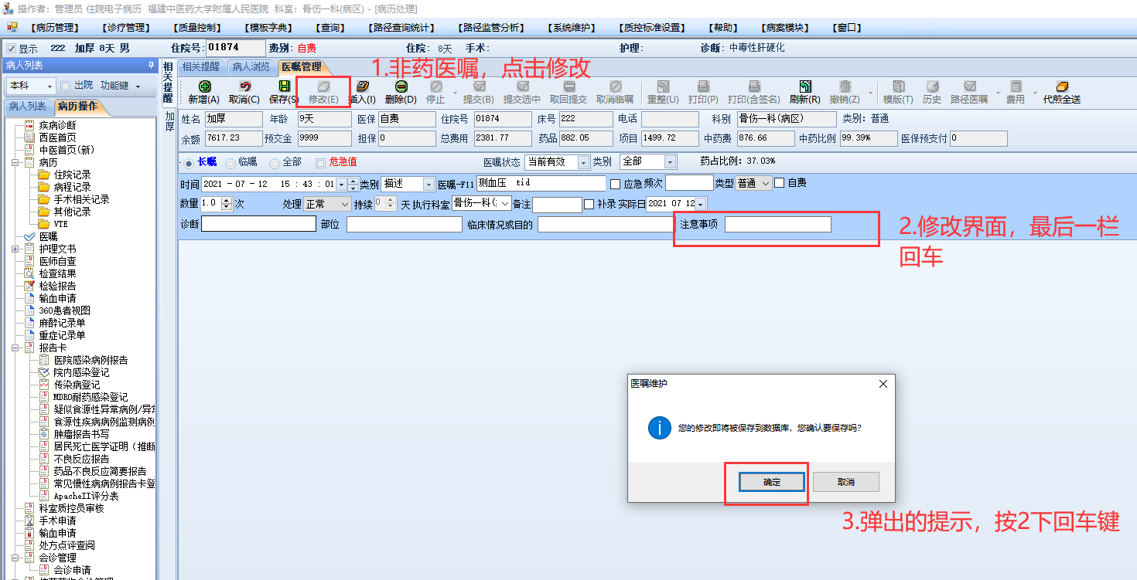The height and width of the screenshot is (580, 1137).
Task: Open the 医嘱状态 dropdown showing 当前有效
Action: tap(582, 162)
